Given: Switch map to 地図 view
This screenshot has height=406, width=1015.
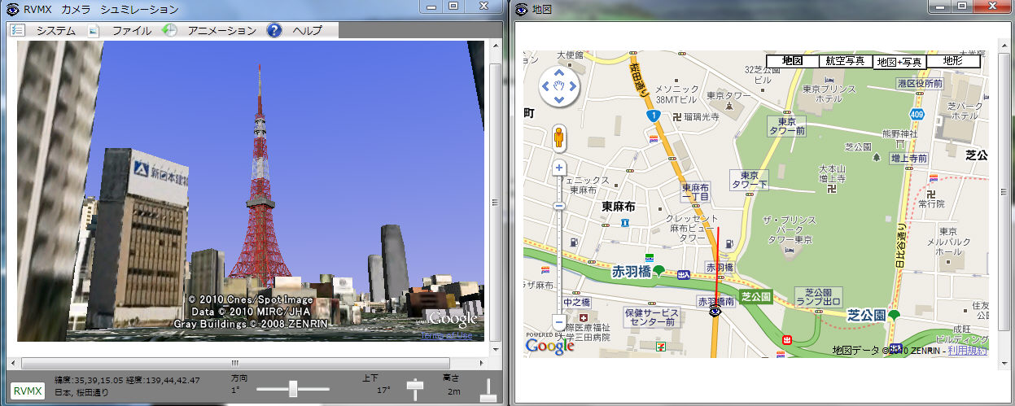Looking at the screenshot, I should coord(792,61).
